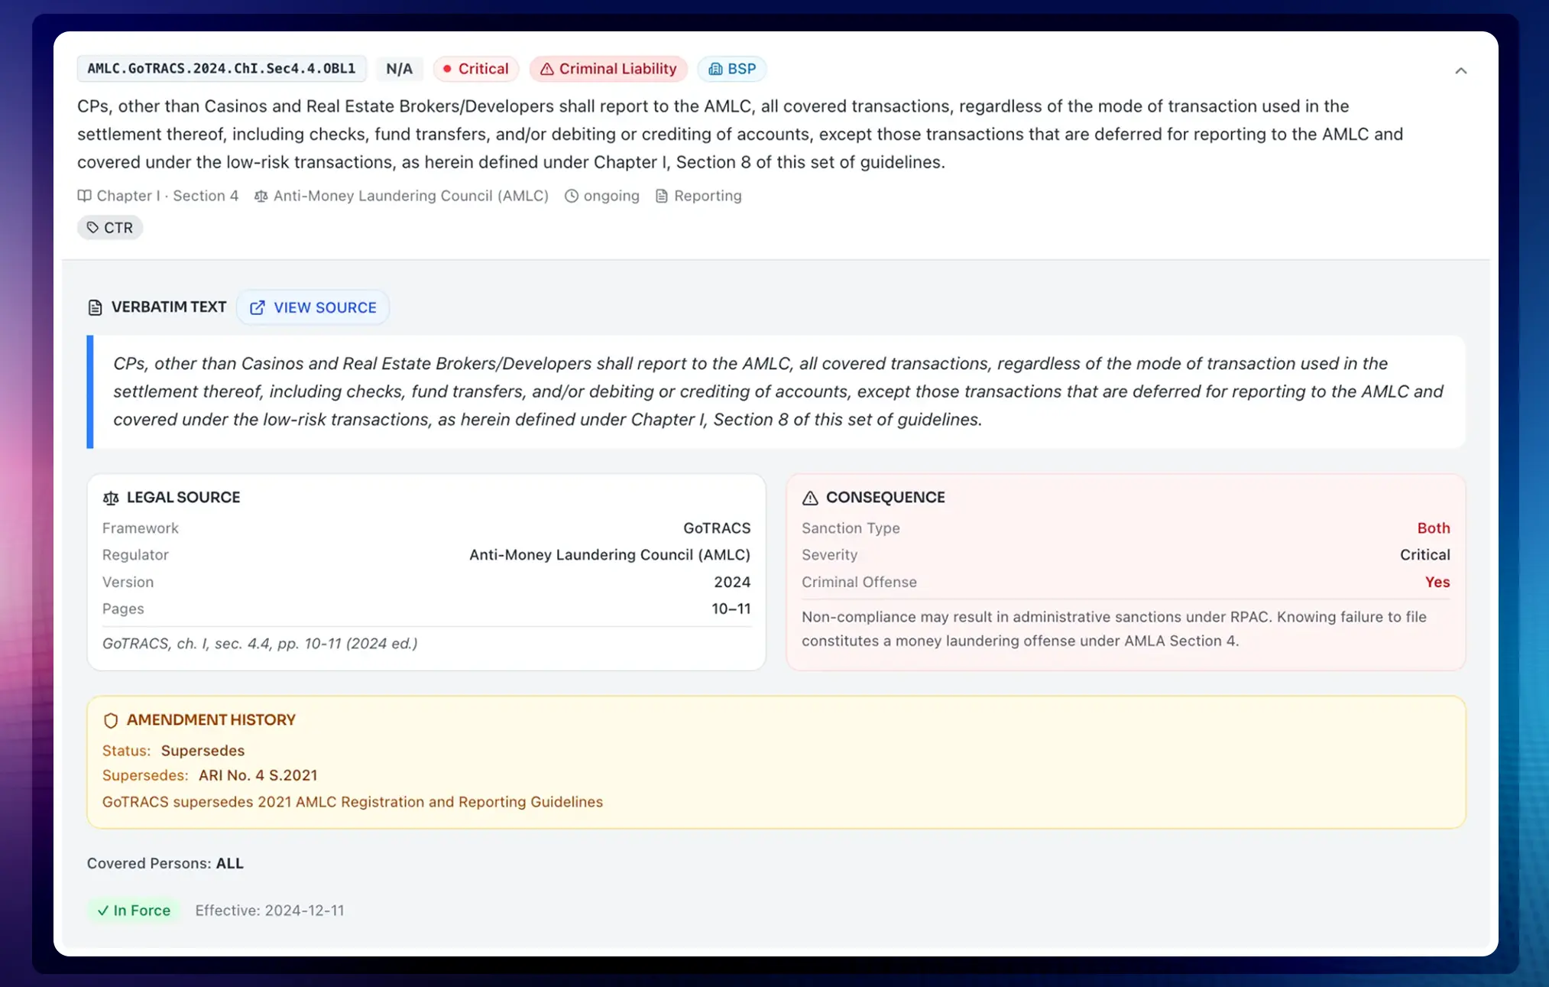The width and height of the screenshot is (1549, 987).
Task: Click the ongoing frequency label
Action: [x=611, y=196]
